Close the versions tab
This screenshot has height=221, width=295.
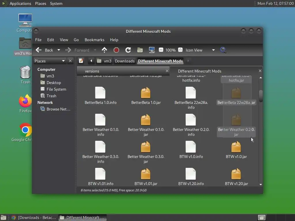click(x=167, y=71)
